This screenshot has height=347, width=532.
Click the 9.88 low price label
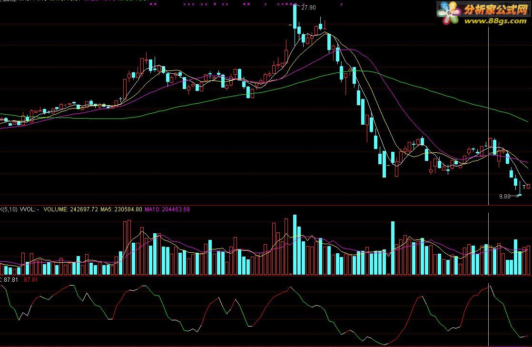pos(504,196)
